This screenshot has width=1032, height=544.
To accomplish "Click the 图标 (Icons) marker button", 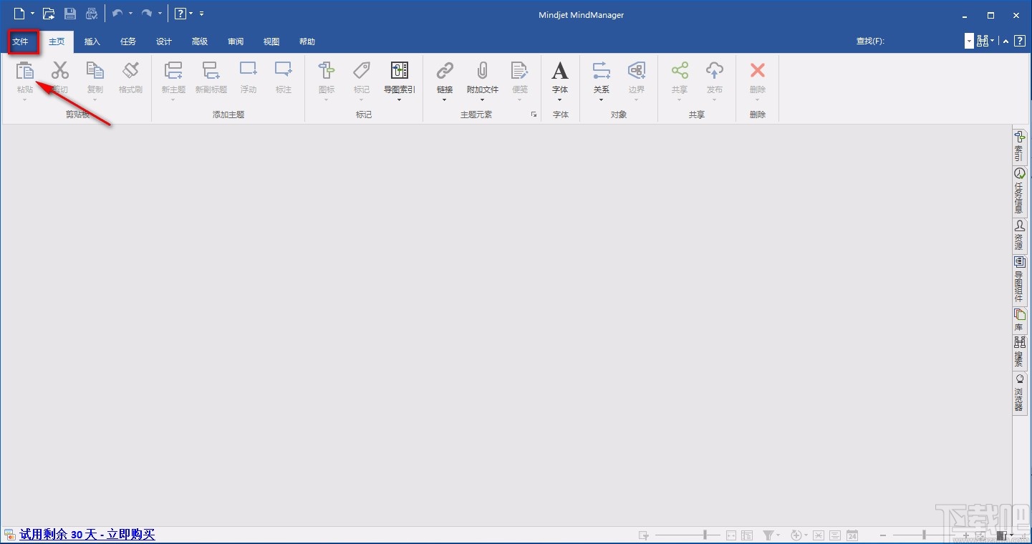I will [327, 70].
